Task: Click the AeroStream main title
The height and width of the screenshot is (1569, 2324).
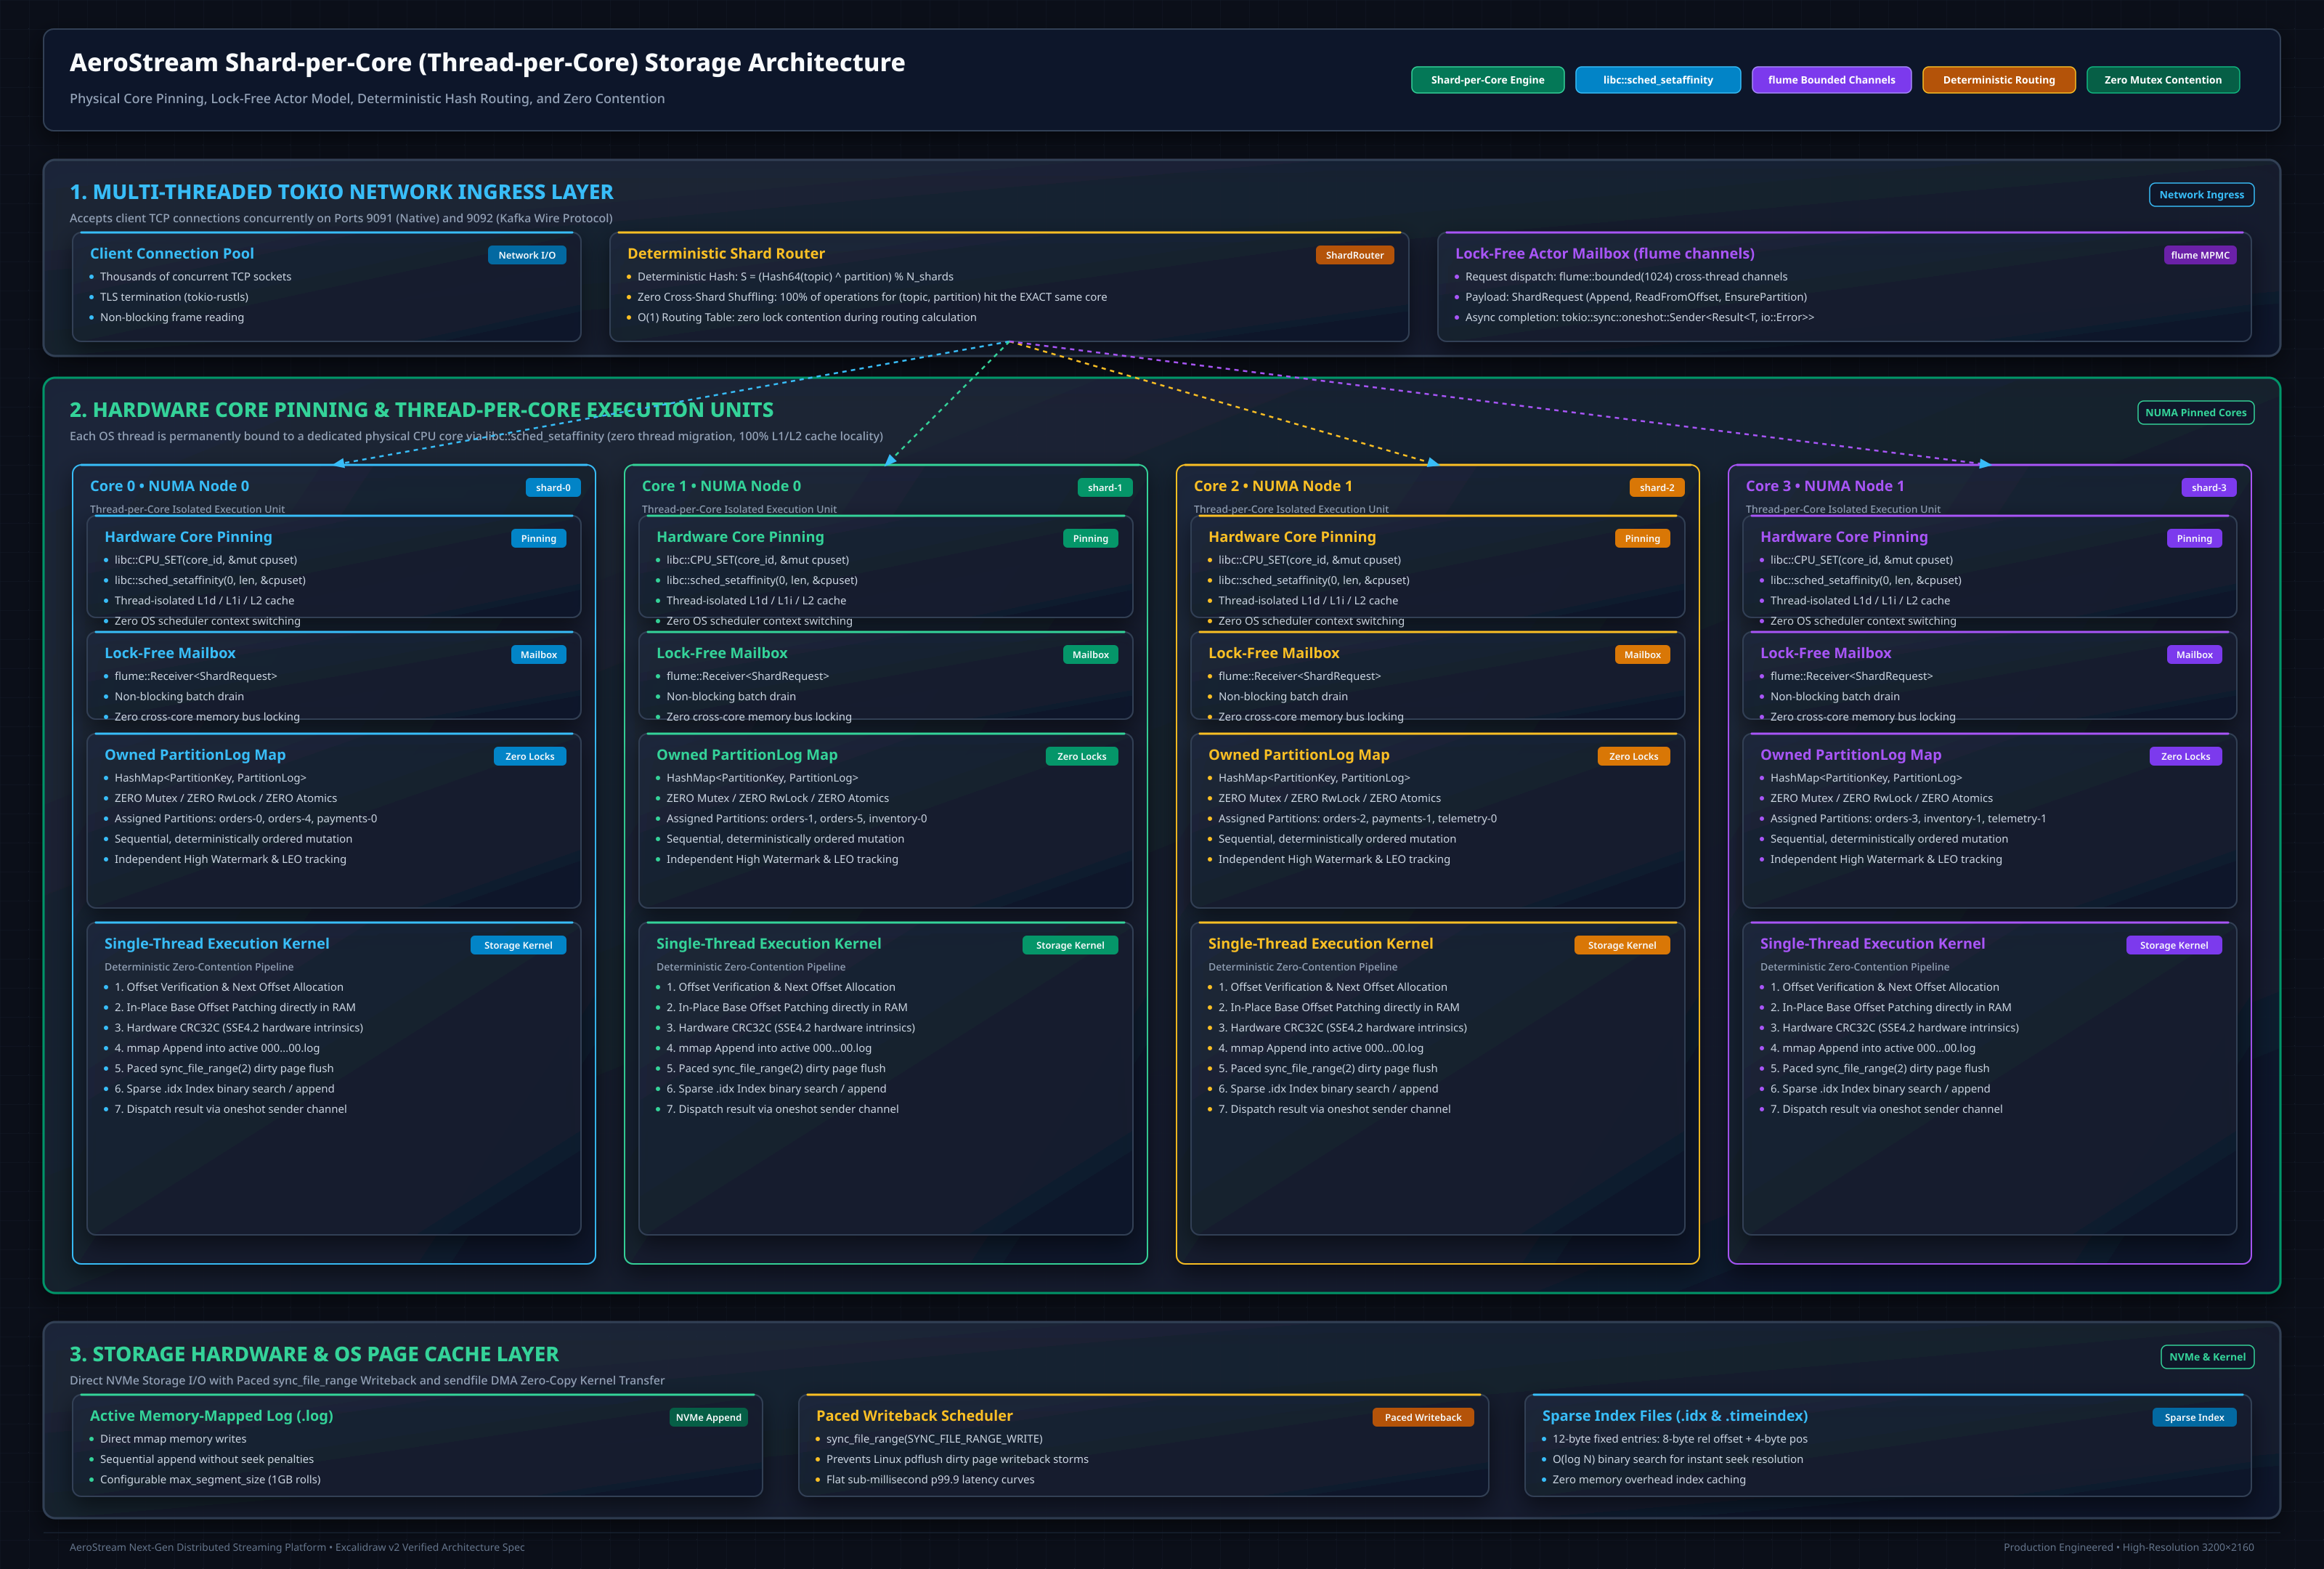Action: point(487,63)
